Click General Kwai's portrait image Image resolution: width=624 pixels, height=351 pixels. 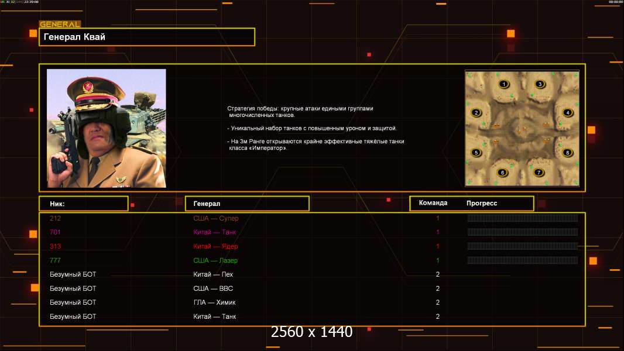pos(107,128)
